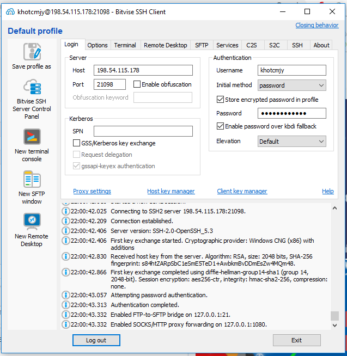
Task: Select the C2S tab
Action: click(252, 45)
